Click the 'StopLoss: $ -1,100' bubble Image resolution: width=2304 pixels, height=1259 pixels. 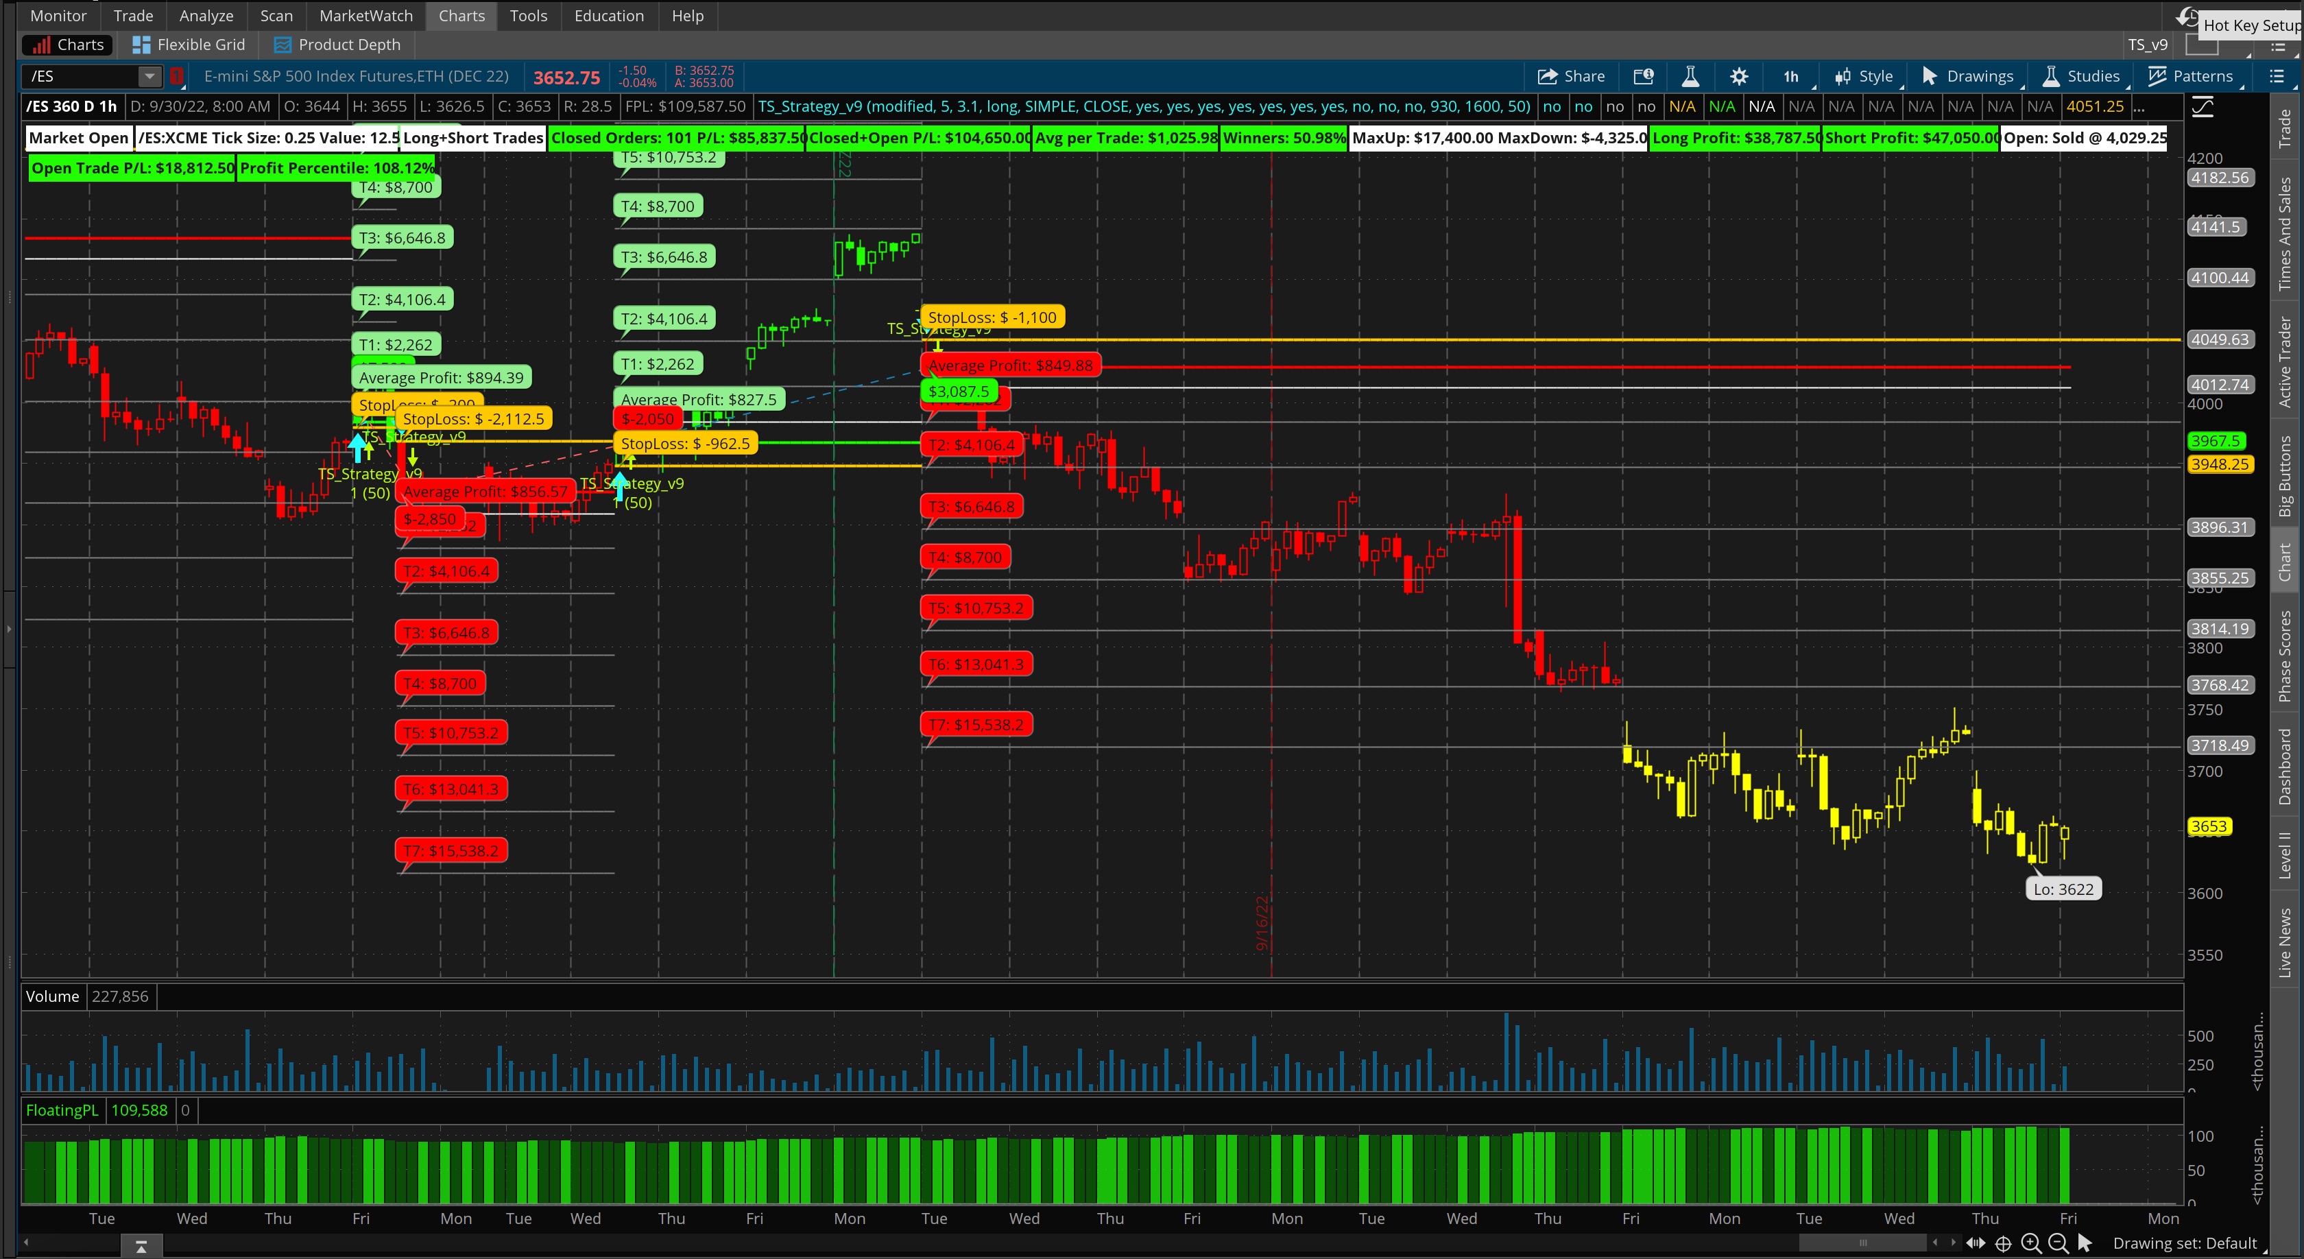pos(992,317)
